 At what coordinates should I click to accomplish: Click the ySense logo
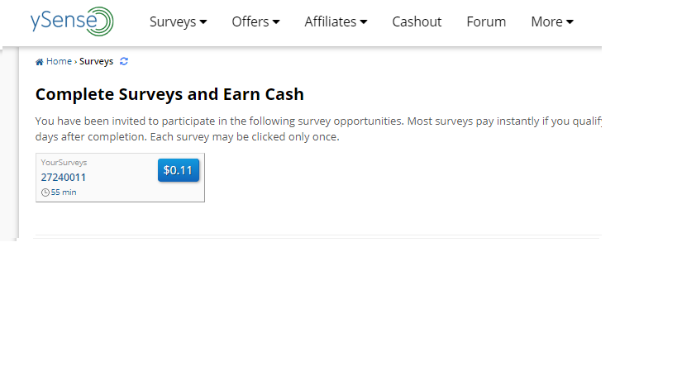(x=72, y=21)
